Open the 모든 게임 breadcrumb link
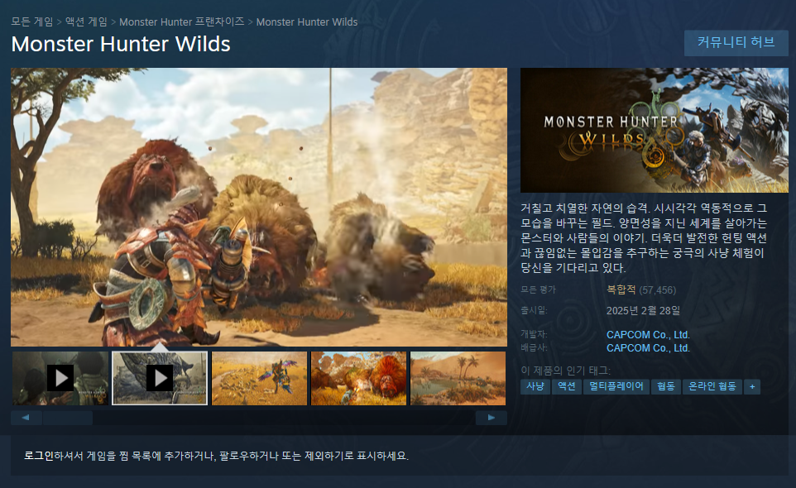Screen dimensions: 796x488 32,22
